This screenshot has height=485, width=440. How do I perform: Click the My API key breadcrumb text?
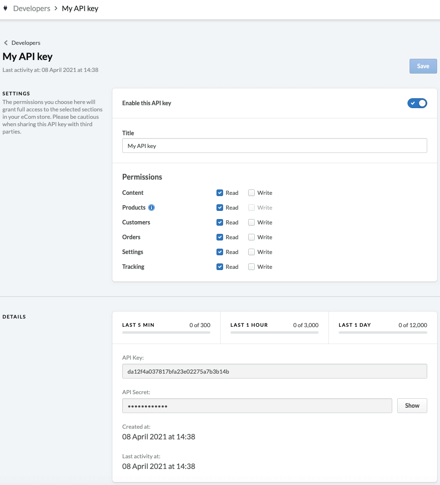tap(80, 8)
